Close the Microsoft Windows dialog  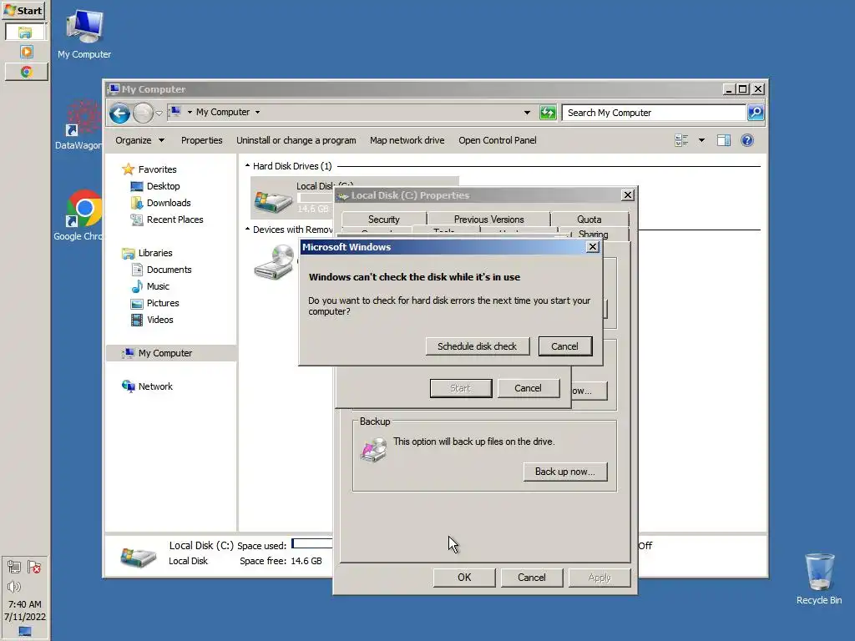[593, 247]
